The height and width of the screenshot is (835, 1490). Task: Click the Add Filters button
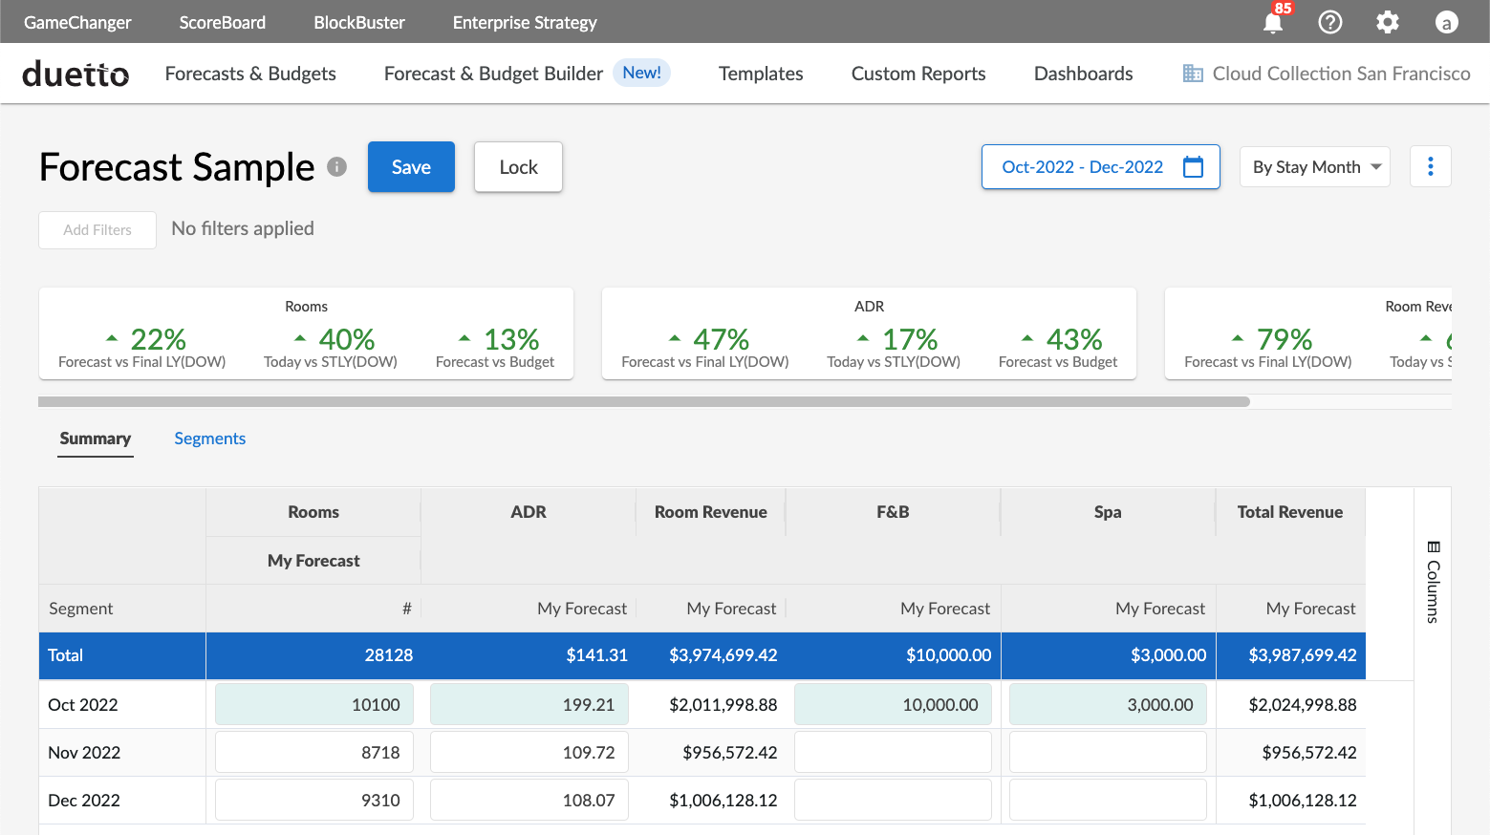97,230
